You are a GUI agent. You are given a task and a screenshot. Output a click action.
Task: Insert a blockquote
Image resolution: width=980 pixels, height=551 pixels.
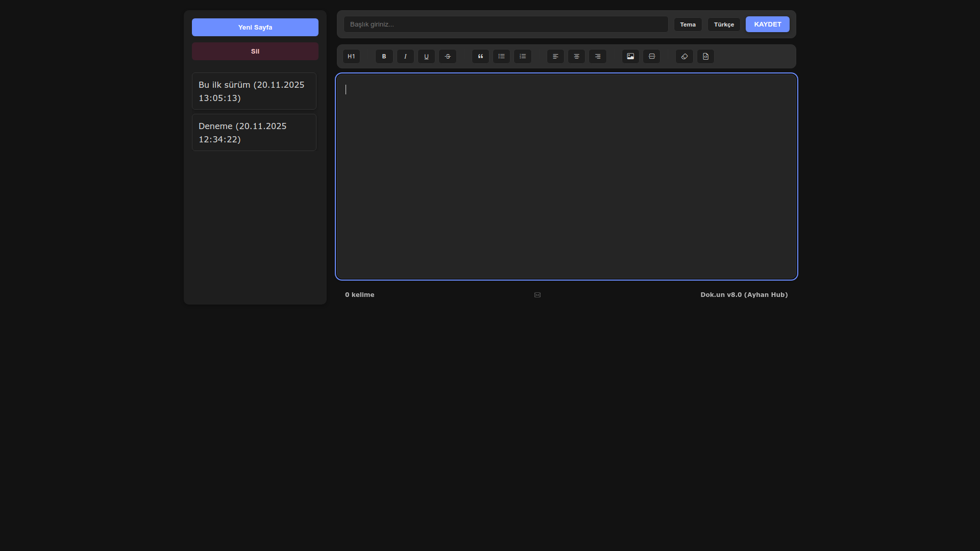[x=480, y=57]
